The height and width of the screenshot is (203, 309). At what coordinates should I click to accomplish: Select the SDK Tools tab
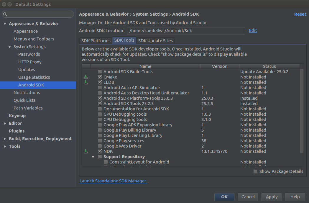124,40
